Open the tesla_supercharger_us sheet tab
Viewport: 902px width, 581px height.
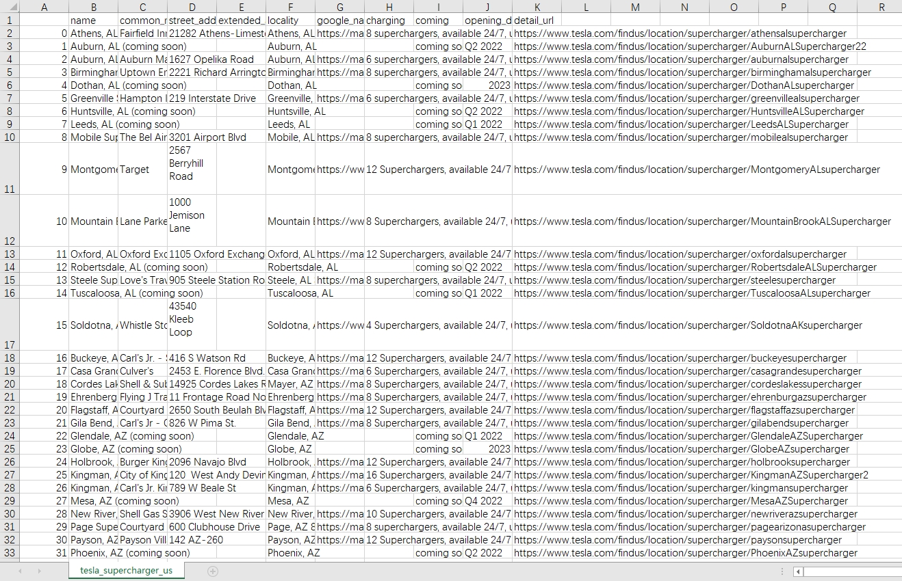click(x=126, y=570)
